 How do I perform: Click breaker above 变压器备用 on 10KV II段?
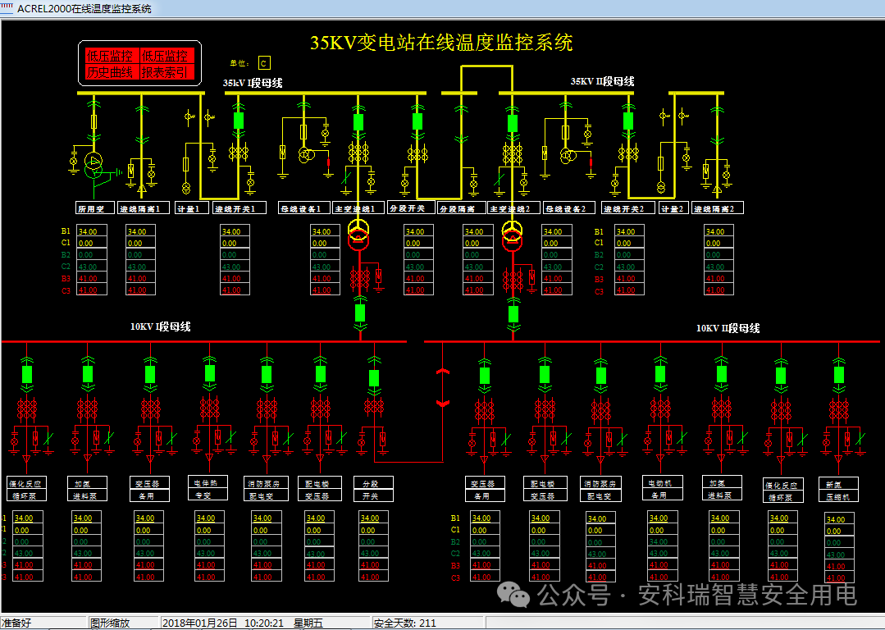pyautogui.click(x=484, y=376)
